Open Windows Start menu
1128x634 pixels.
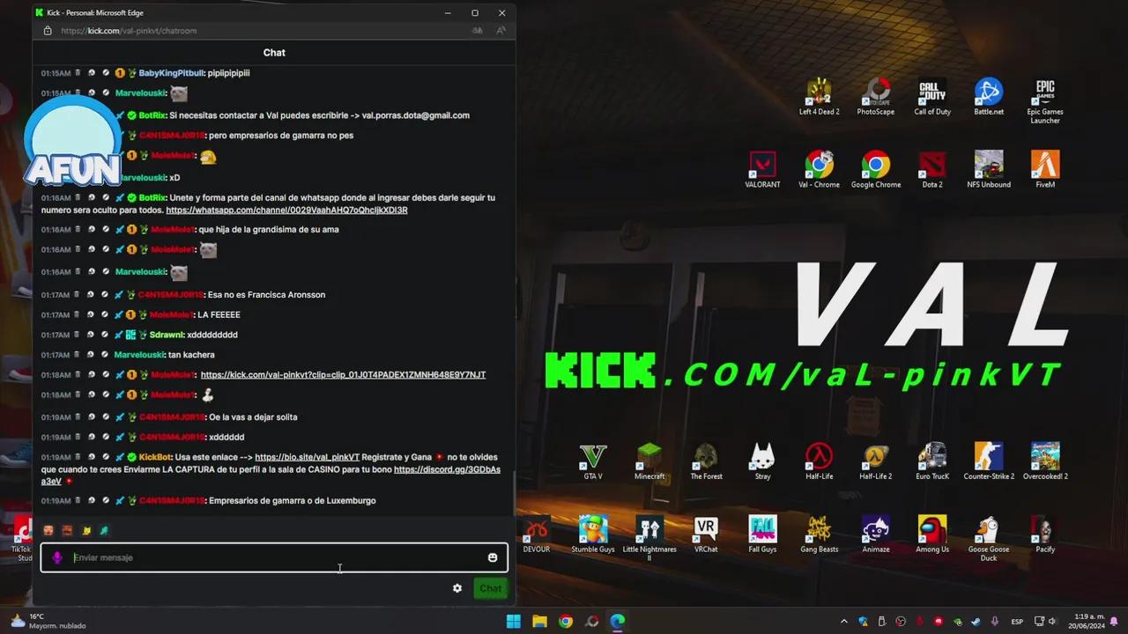click(x=513, y=621)
